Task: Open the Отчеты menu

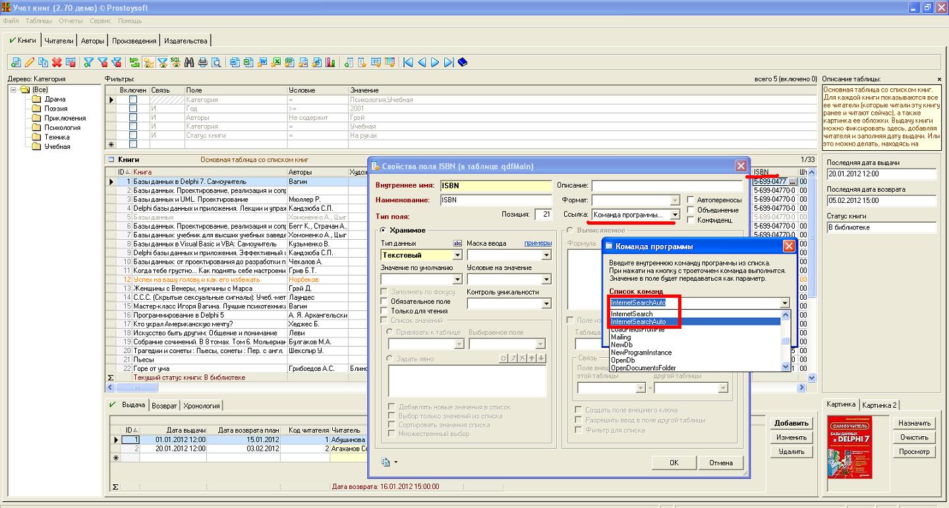Action: coord(71,21)
